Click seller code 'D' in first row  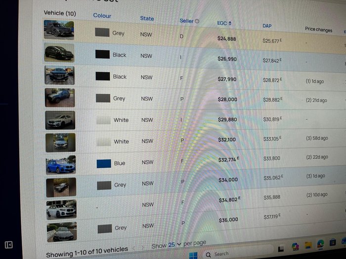click(x=181, y=37)
